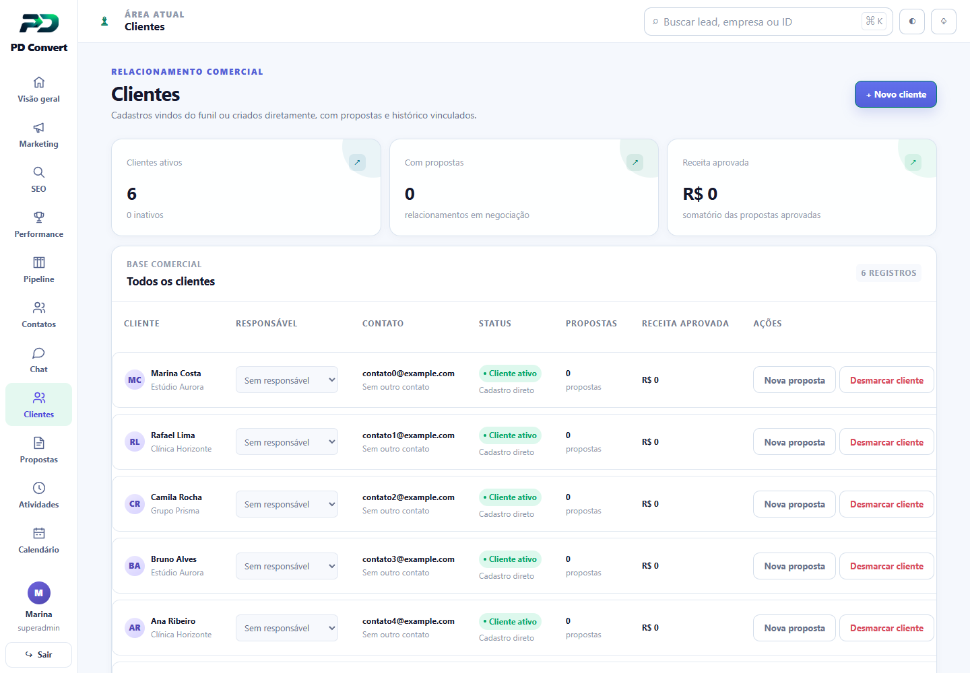The width and height of the screenshot is (970, 673).
Task: Focus the Buscar lead search field
Action: [x=769, y=22]
